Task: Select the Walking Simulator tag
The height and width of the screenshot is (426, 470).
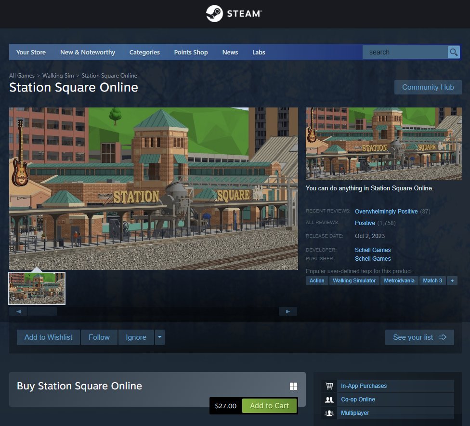Action: pos(354,280)
